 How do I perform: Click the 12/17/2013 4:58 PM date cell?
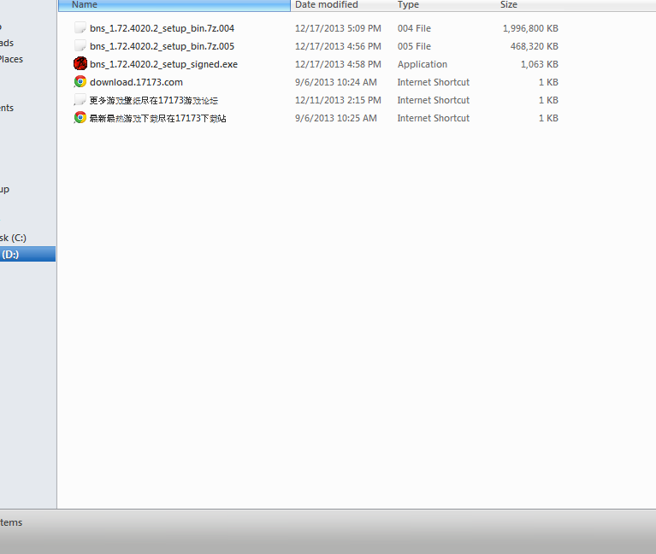point(338,64)
